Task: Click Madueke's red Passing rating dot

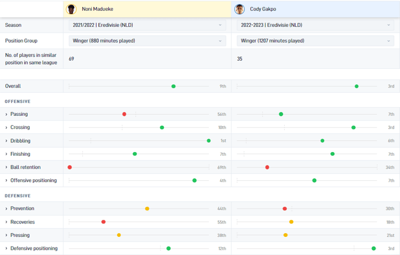Action: point(124,114)
